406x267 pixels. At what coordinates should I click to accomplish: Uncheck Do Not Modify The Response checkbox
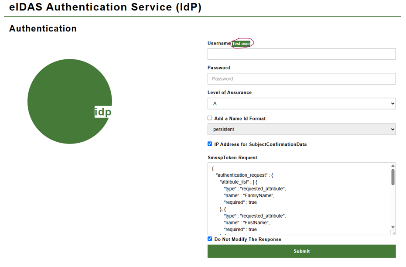point(210,239)
